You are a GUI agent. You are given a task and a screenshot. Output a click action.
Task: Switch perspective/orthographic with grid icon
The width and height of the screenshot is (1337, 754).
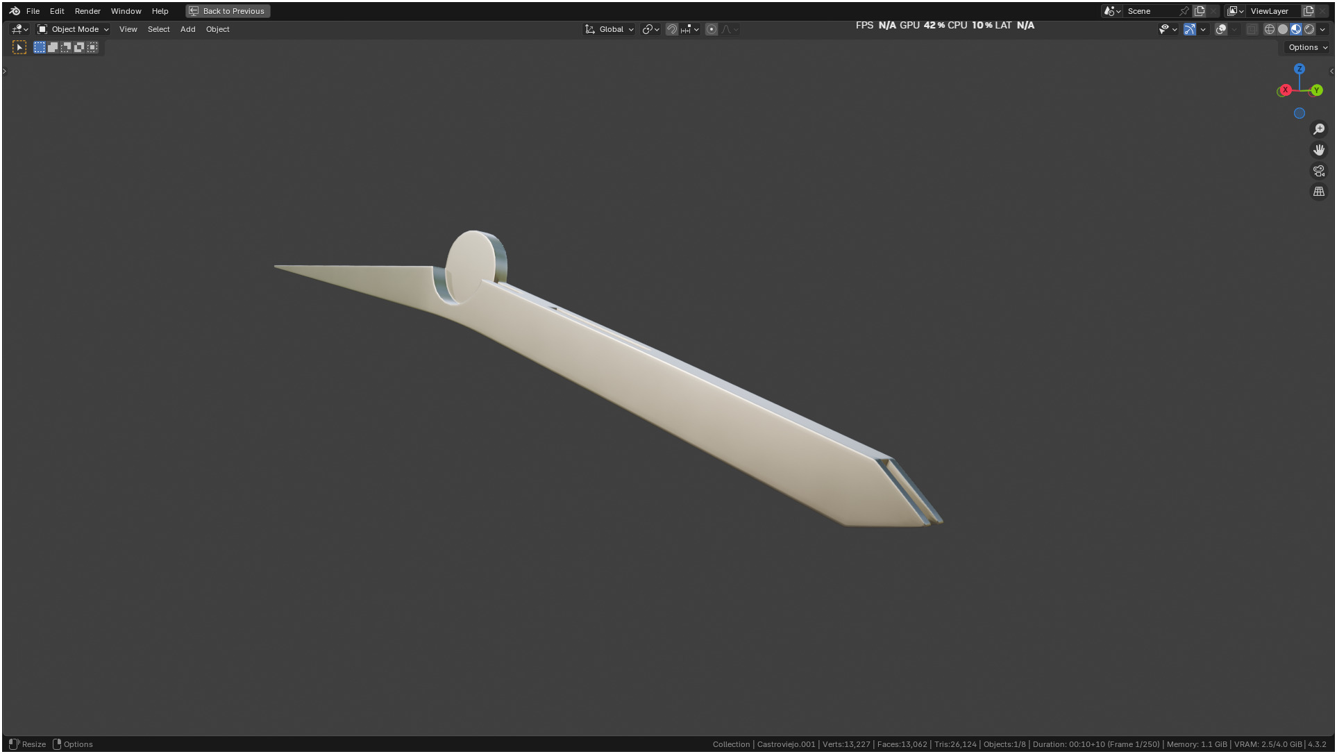tap(1319, 192)
